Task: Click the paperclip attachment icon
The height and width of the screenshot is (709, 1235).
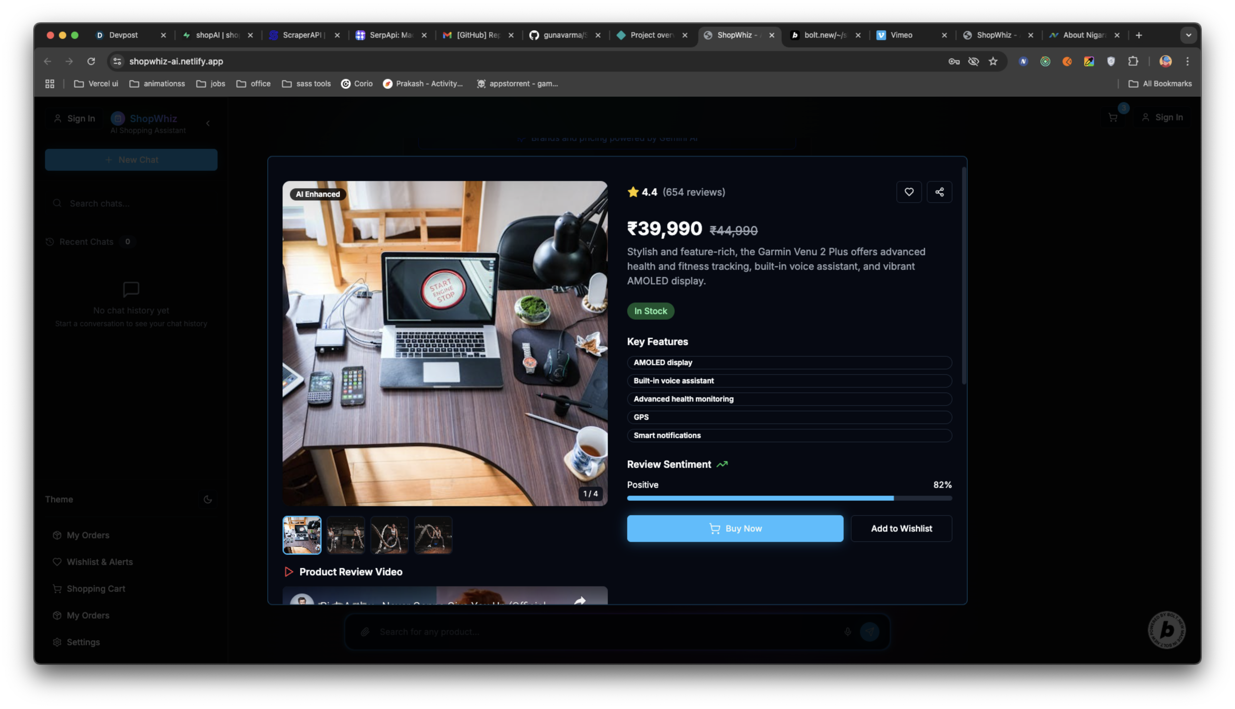Action: 365,632
